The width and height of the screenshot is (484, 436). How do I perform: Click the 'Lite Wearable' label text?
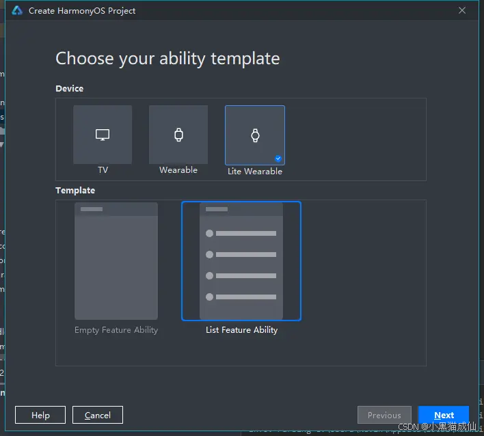click(255, 172)
